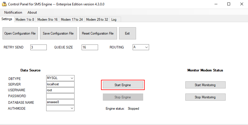Start the SMS engine
The height and width of the screenshot is (125, 248).
123,85
